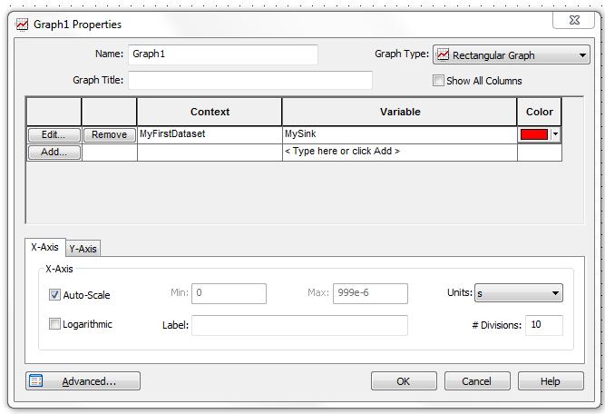Click the Graph Title input field
Screen dimensions: 605x414
coord(250,80)
